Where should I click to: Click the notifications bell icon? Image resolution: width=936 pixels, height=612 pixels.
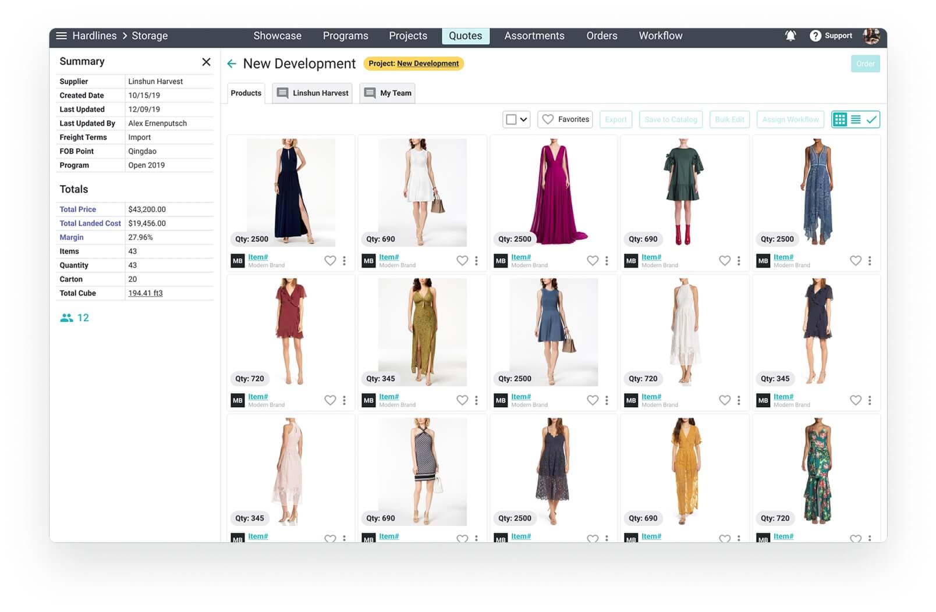(x=790, y=36)
